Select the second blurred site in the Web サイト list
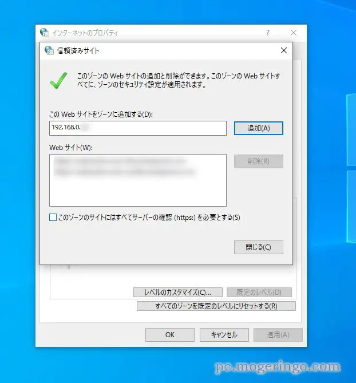The image size is (356, 383). [124, 172]
